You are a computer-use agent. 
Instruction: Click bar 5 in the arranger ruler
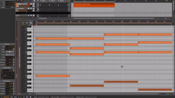pyautogui.click(x=115, y=1)
